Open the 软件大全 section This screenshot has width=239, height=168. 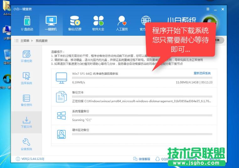[x=98, y=24]
